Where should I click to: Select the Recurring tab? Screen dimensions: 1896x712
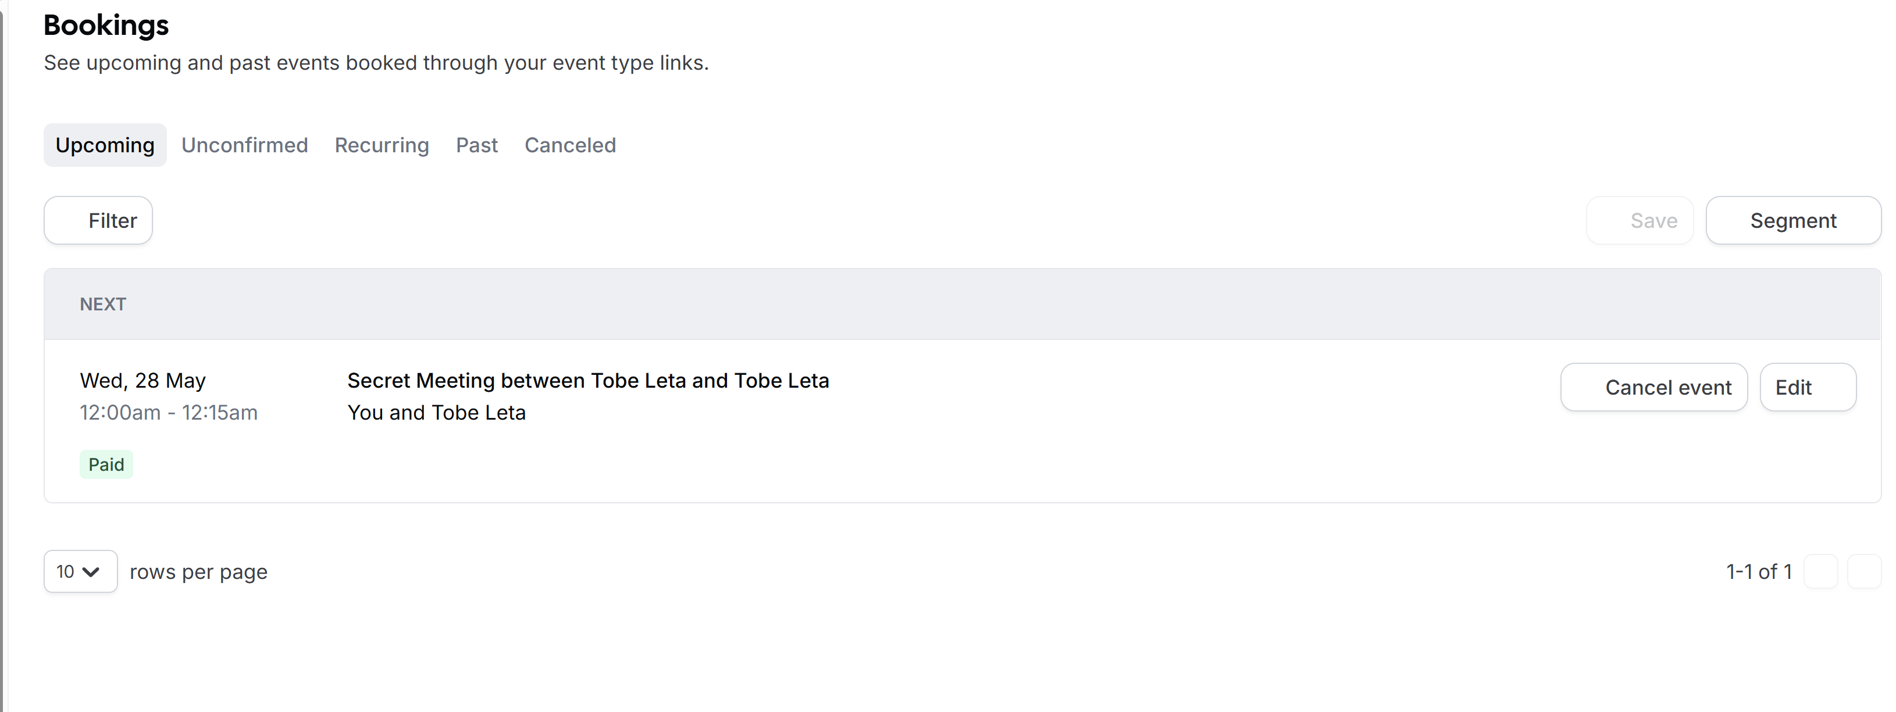(382, 145)
